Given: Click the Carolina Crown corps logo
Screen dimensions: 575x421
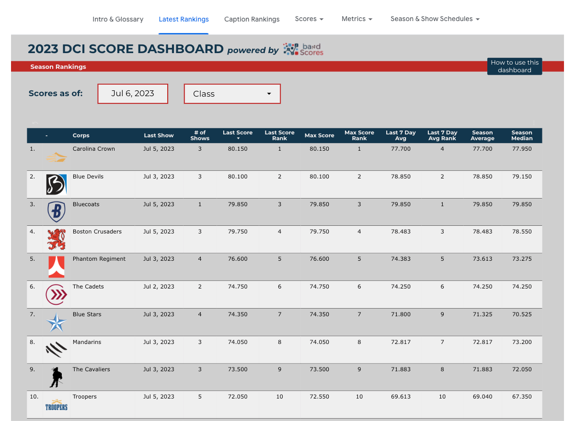Looking at the screenshot, I should (56, 157).
